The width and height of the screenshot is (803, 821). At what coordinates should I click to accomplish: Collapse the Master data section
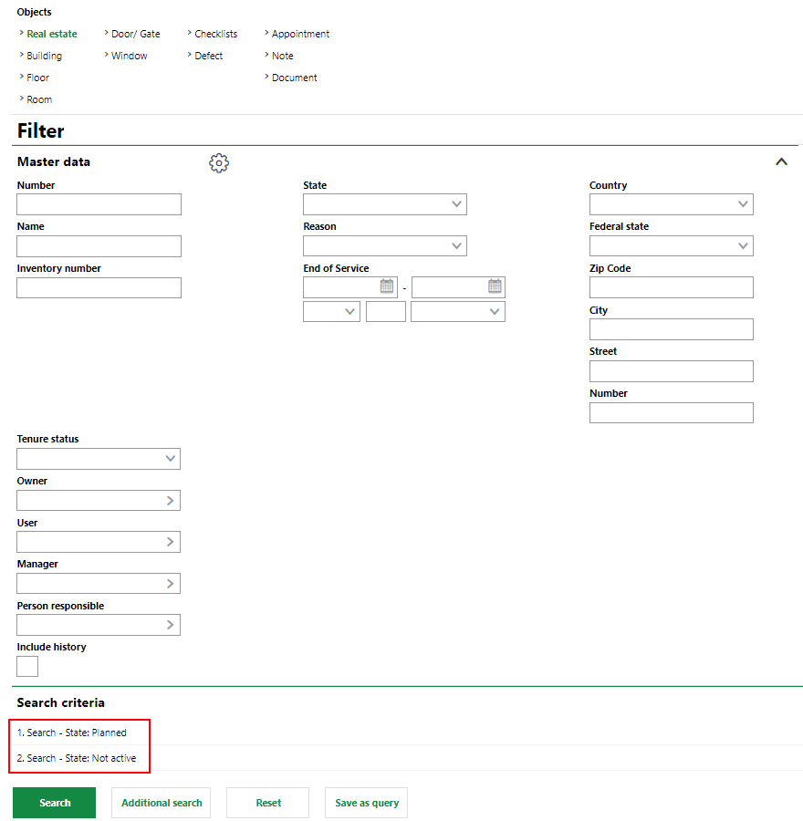point(781,162)
